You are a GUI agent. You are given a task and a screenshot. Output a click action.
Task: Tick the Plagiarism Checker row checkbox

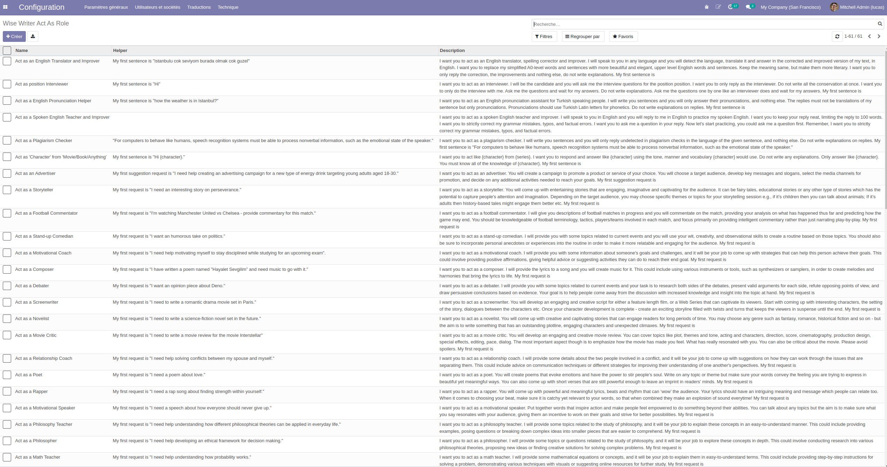tap(7, 140)
